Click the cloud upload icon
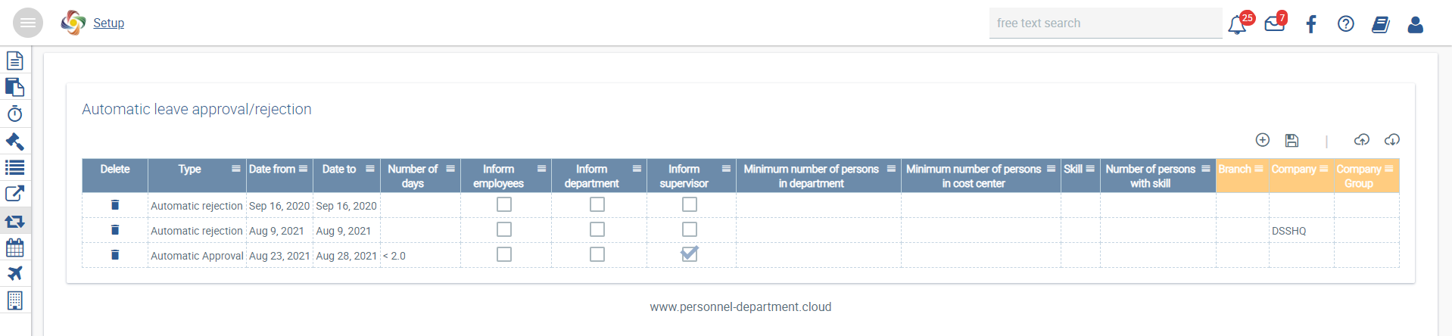This screenshot has width=1452, height=336. [x=1362, y=140]
